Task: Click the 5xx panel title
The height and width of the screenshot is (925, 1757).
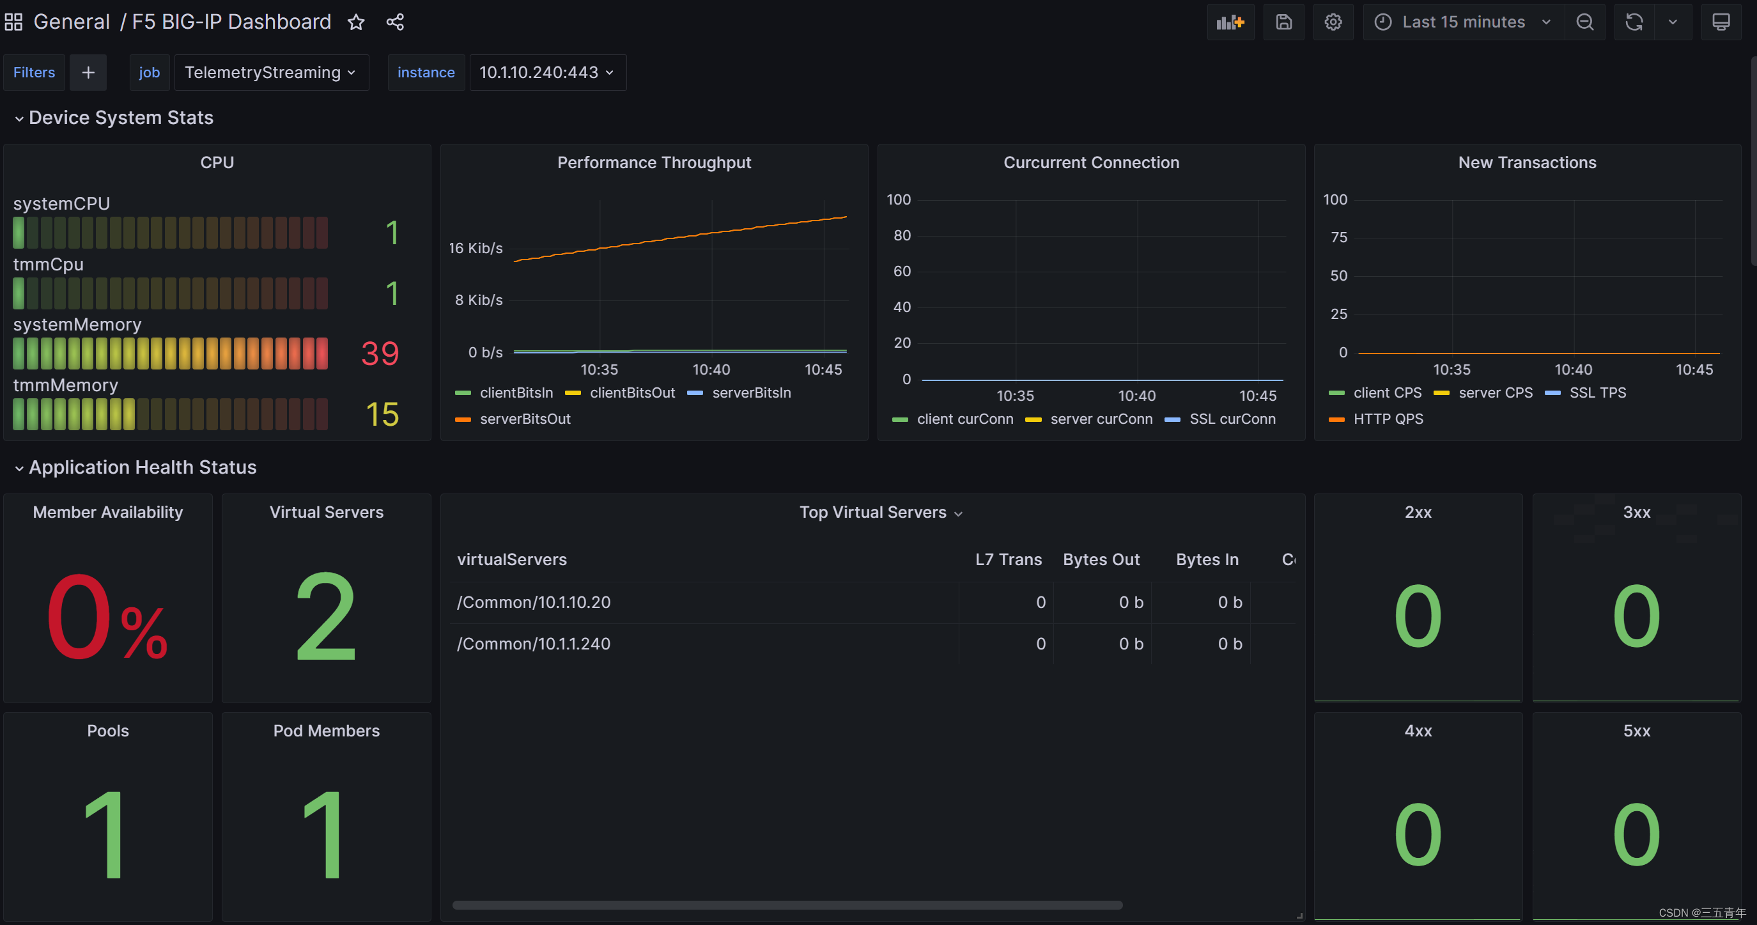Action: 1636,731
